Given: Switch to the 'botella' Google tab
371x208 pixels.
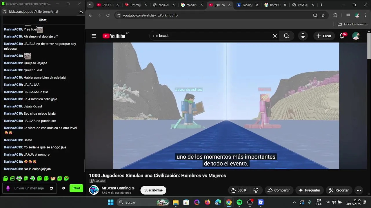Looking at the screenshot, I should click(x=275, y=5).
